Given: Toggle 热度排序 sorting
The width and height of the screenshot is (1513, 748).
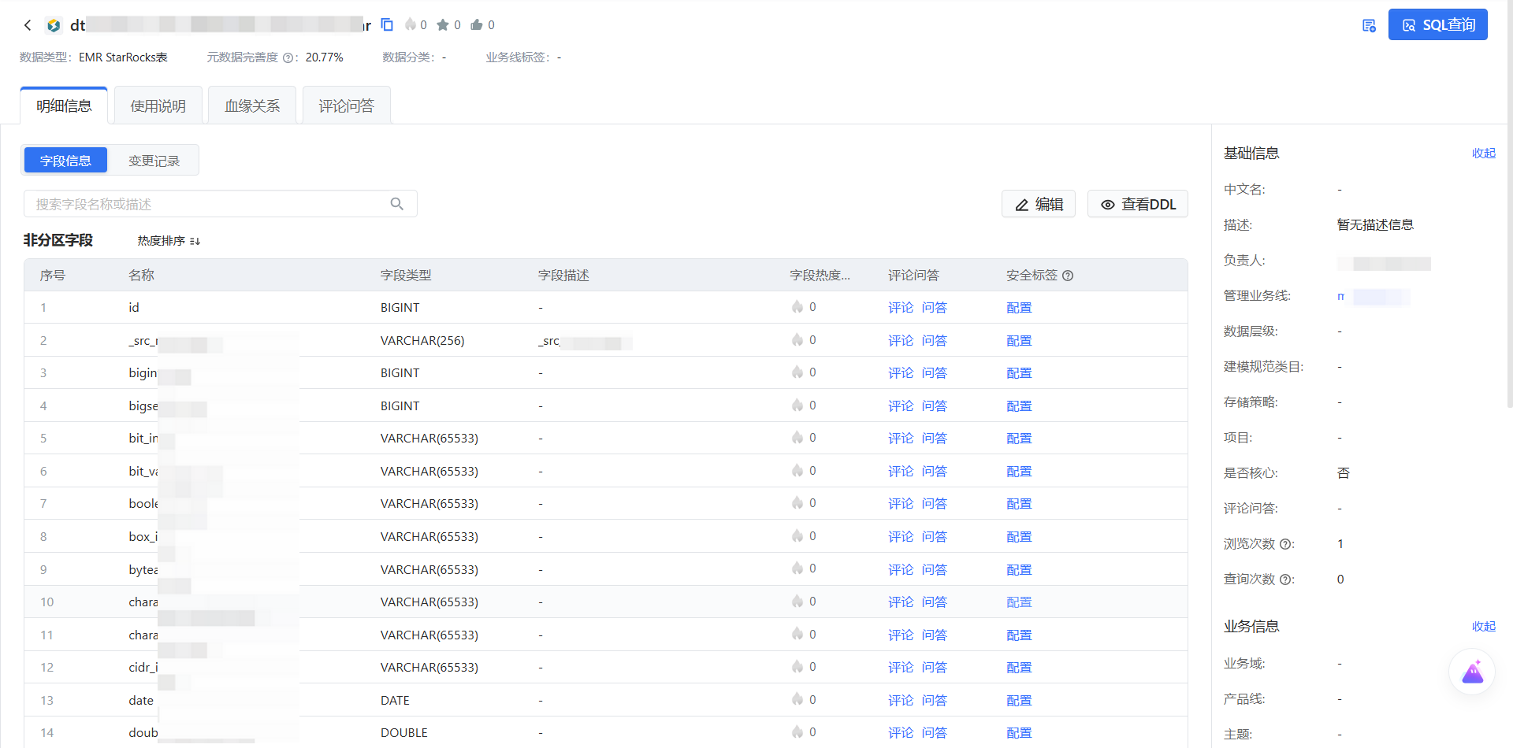Looking at the screenshot, I should pos(169,241).
